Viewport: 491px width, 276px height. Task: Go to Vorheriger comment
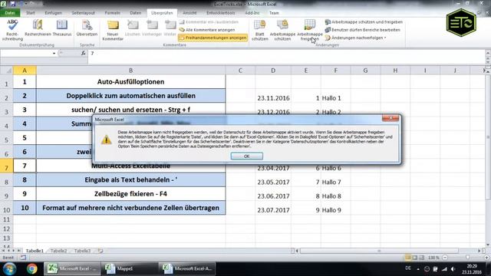pyautogui.click(x=152, y=28)
